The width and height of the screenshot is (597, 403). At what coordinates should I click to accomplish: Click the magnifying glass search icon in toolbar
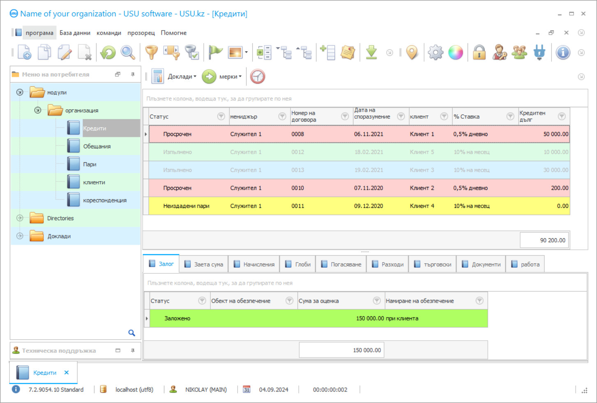coord(128,53)
